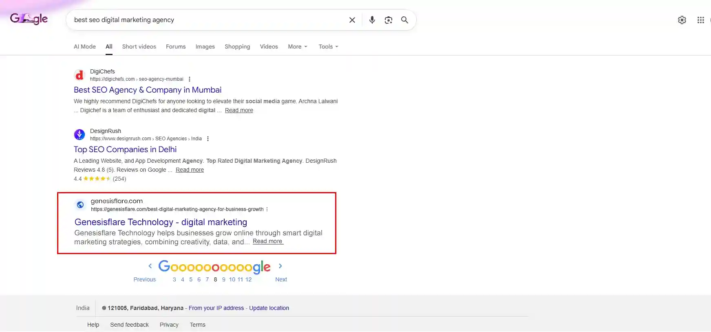Open more options for the DigiChefs result
The width and height of the screenshot is (711, 332).
pos(190,79)
